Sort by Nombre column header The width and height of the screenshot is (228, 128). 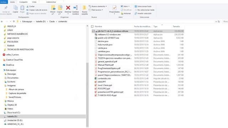[98, 26]
